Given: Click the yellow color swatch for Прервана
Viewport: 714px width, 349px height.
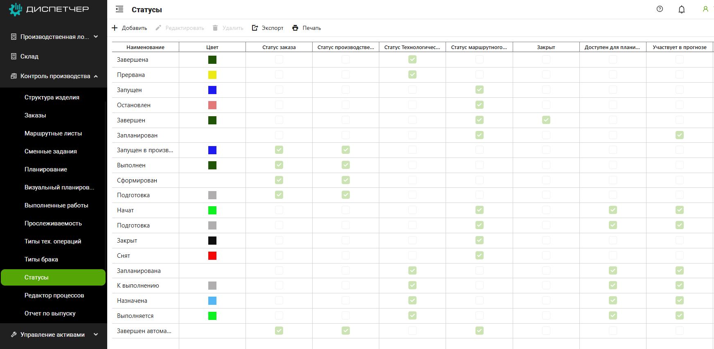Looking at the screenshot, I should (212, 75).
